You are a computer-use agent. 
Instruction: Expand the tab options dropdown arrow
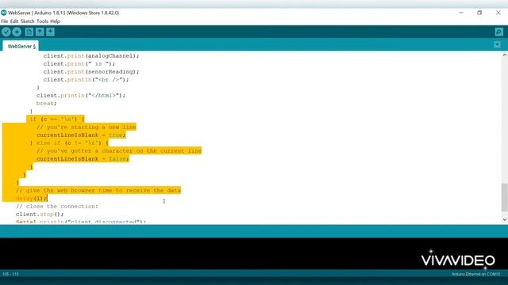pos(498,44)
